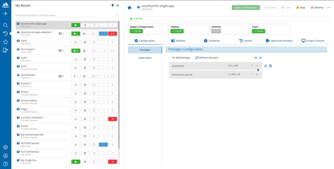Click the blue progress button for Test Self Service
Screen dimensions: 334x169
[x=103, y=145]
